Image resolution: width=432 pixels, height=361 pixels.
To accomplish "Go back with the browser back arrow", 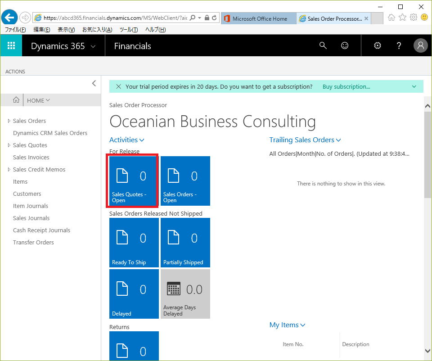I will coord(9,18).
